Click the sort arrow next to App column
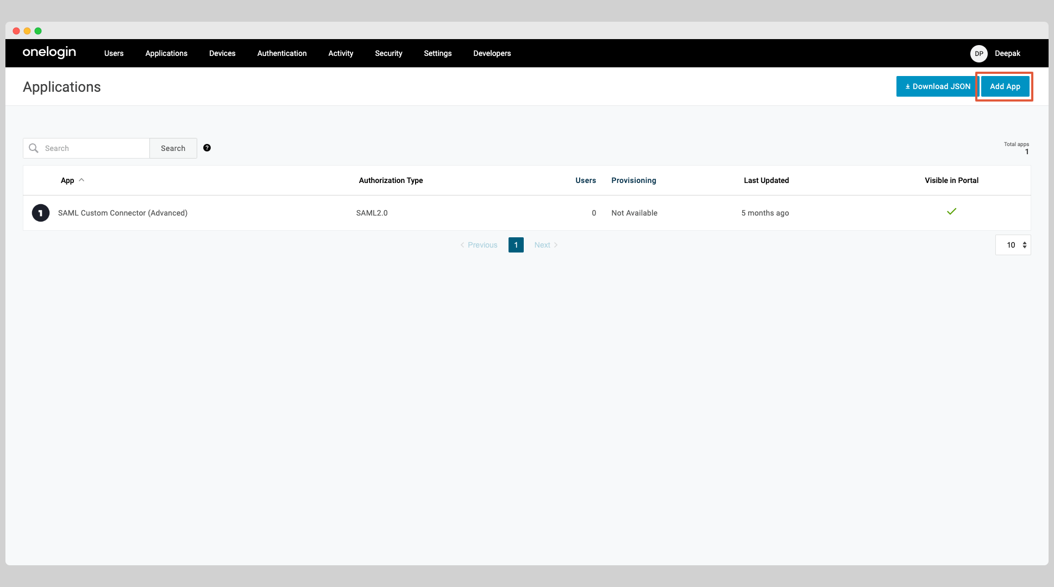Image resolution: width=1054 pixels, height=587 pixels. tap(82, 180)
